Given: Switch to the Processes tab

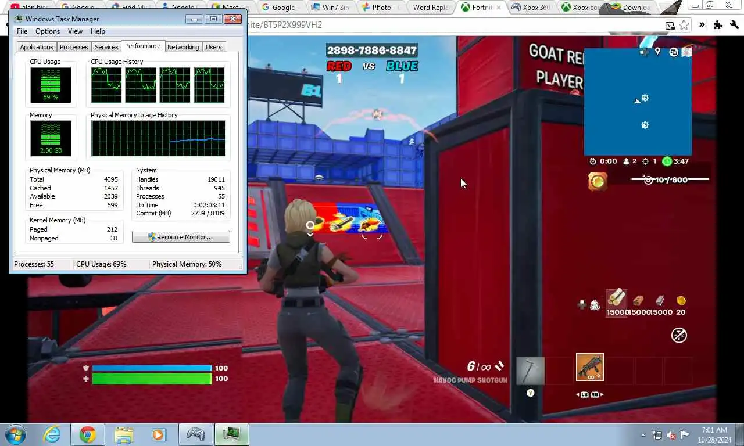Looking at the screenshot, I should [74, 47].
